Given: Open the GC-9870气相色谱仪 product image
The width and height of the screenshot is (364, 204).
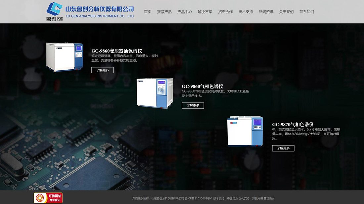Looking at the screenshot, I should (x=245, y=132).
